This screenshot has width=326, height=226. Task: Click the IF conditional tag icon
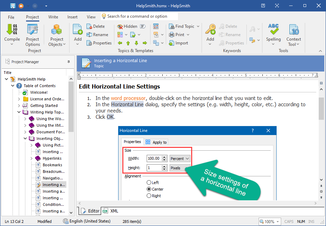click(x=143, y=26)
